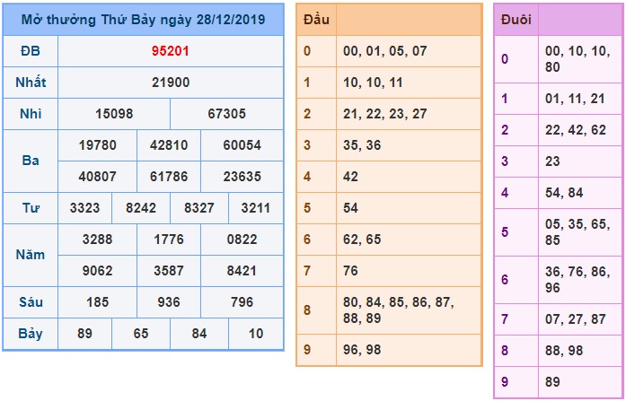626x401 pixels.
Task: Click third prize number 42810
Action: point(169,145)
